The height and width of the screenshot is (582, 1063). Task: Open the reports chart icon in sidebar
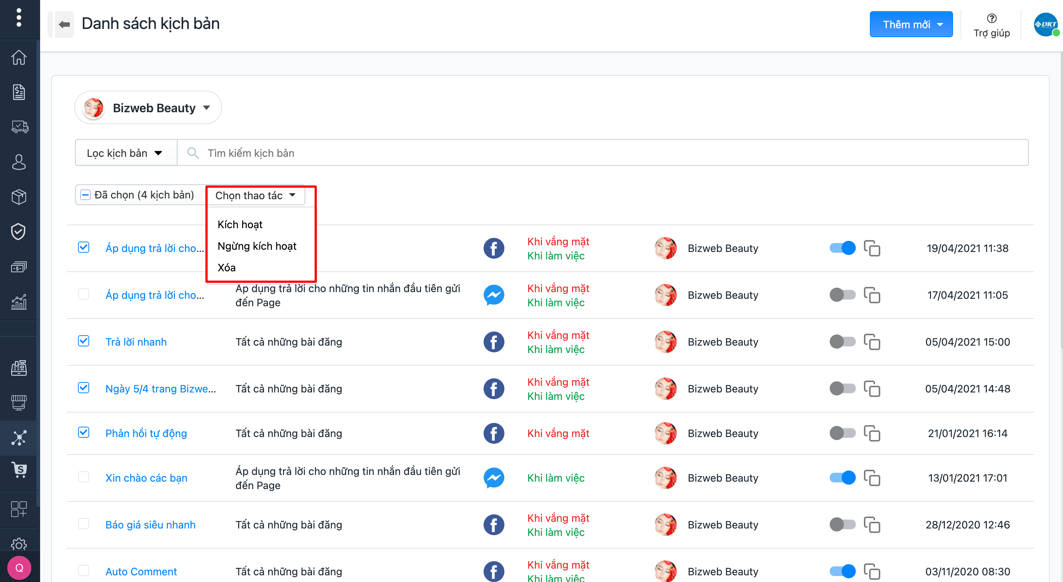click(19, 302)
